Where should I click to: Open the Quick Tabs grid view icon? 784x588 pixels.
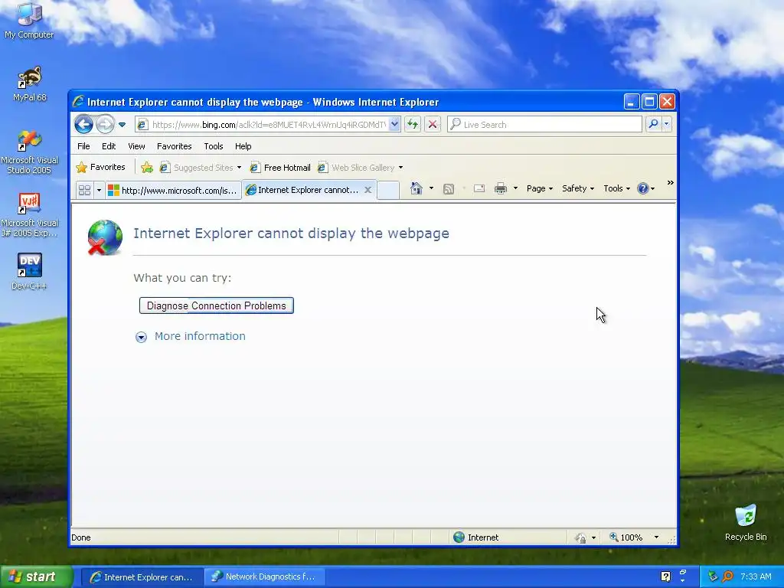coord(84,190)
